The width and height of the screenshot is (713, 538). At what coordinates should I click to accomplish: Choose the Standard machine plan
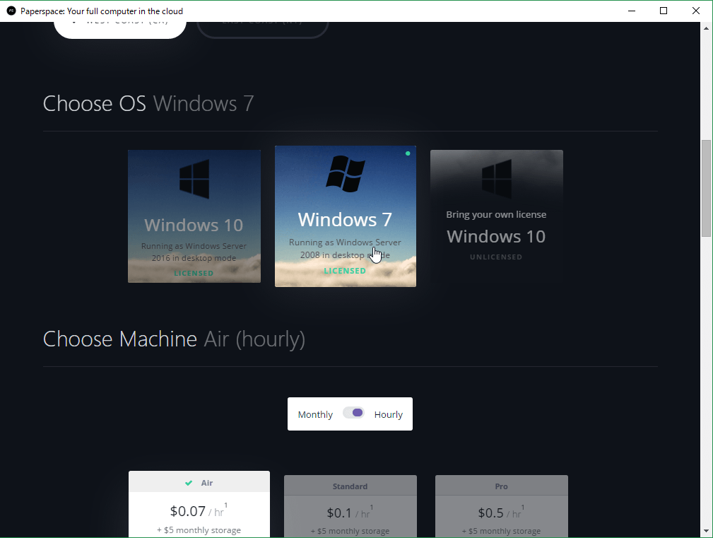tap(350, 506)
